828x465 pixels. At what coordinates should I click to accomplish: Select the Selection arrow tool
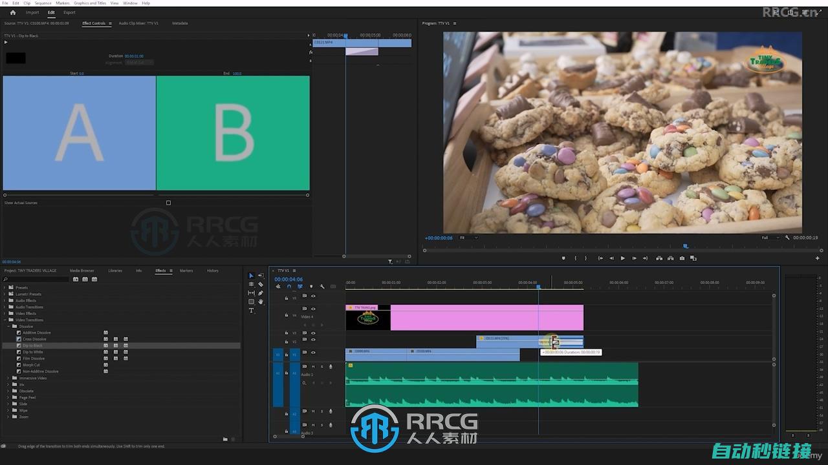pyautogui.click(x=252, y=276)
